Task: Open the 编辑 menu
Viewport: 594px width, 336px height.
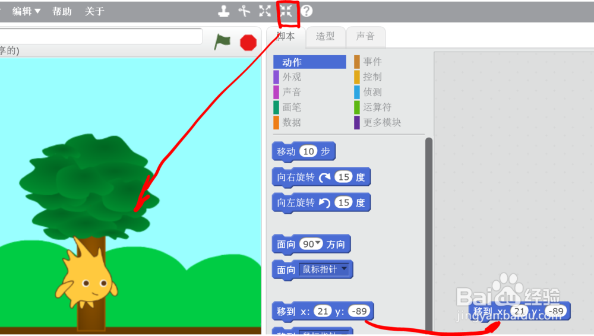Action: (26, 11)
